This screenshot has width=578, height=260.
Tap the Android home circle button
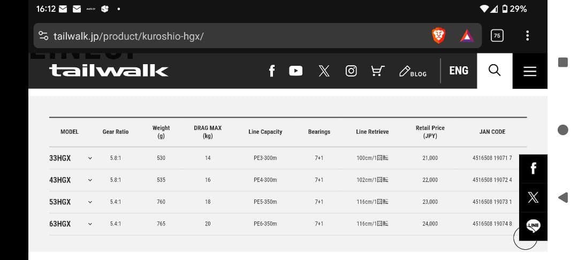pyautogui.click(x=563, y=130)
